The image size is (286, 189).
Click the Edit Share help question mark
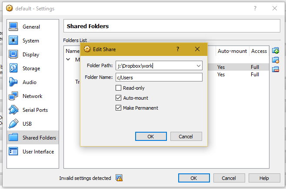tap(177, 49)
